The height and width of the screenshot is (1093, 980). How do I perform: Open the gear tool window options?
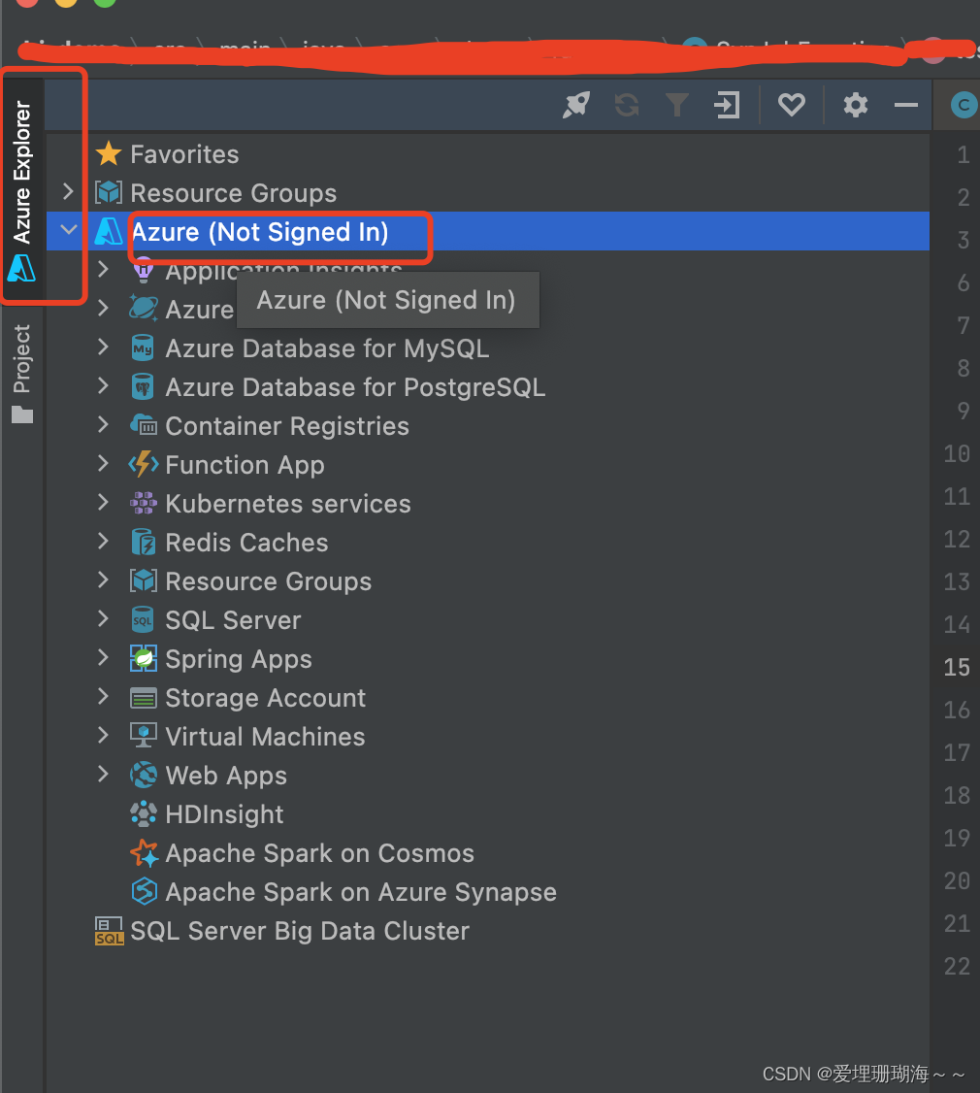point(855,105)
